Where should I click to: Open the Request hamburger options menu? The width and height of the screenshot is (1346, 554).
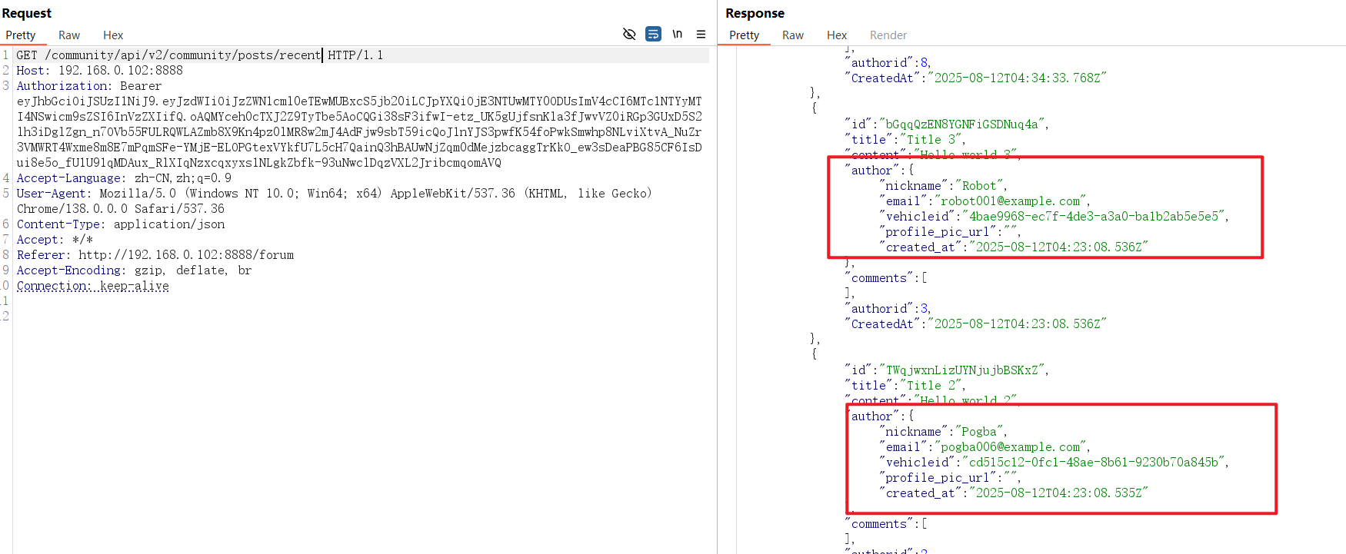701,34
